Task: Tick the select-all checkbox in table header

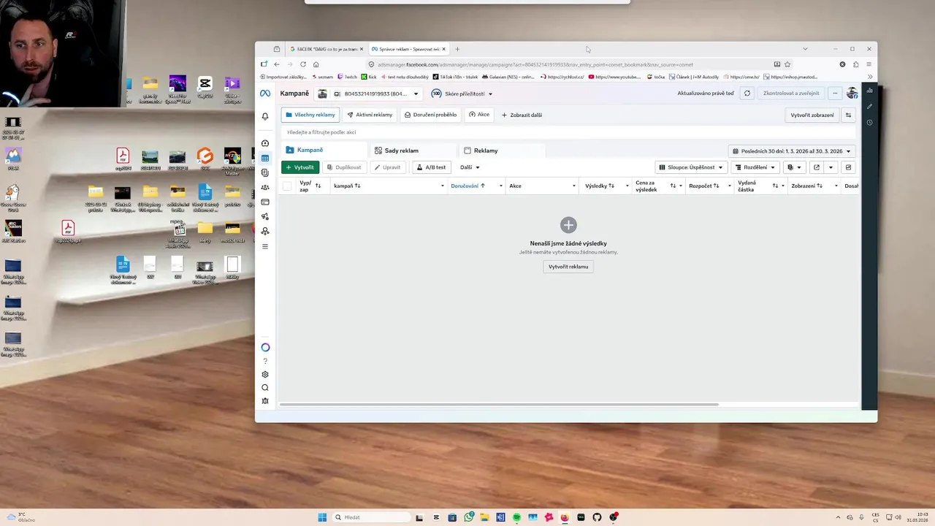Action: [x=287, y=186]
